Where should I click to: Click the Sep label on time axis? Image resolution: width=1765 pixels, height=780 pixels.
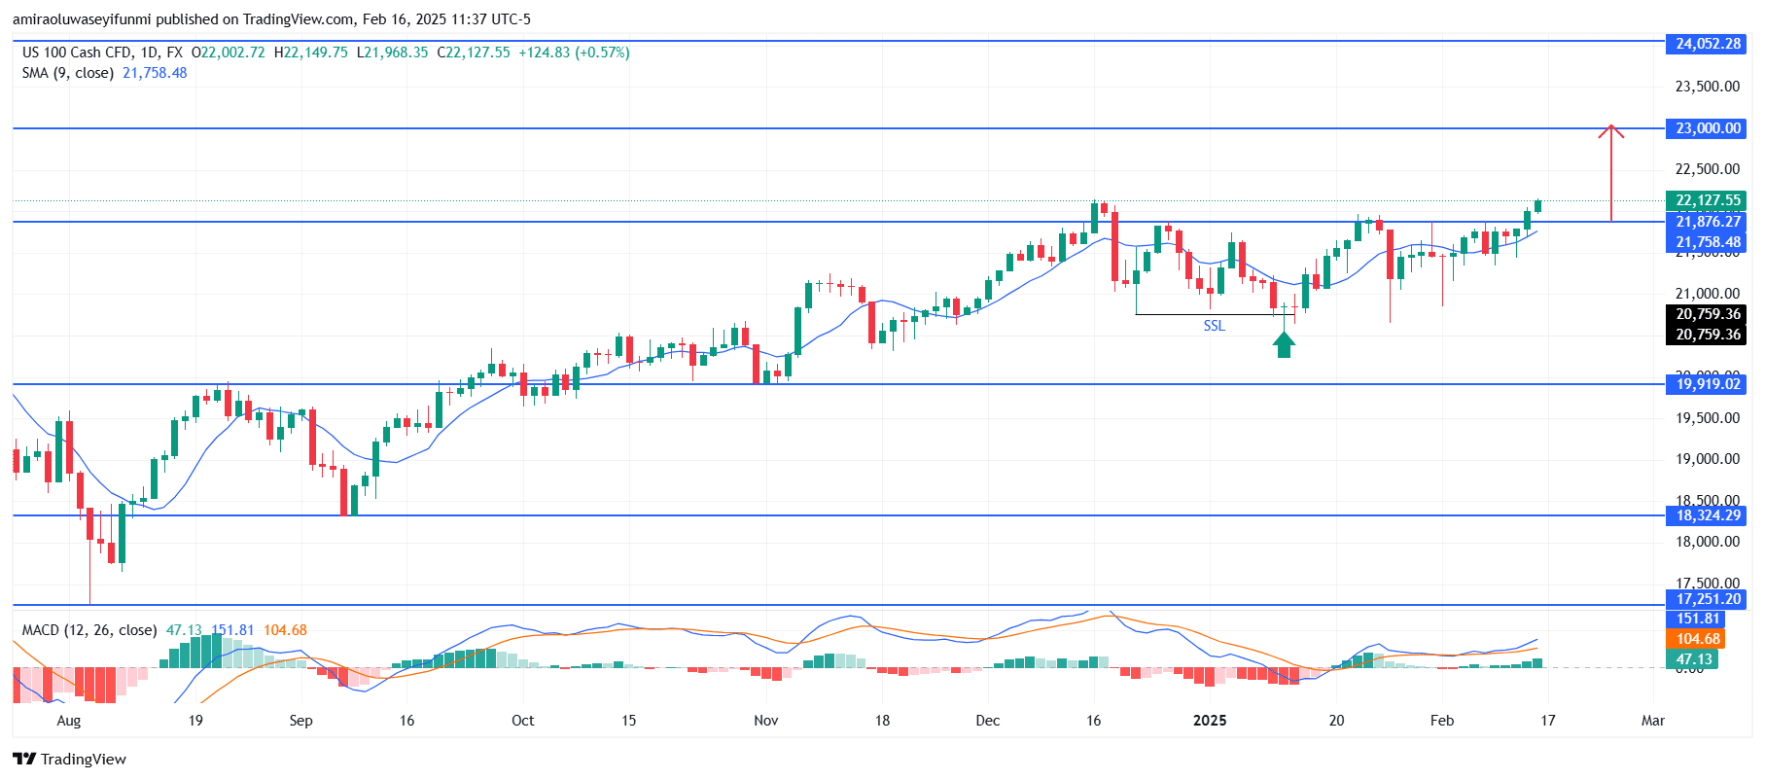[301, 721]
